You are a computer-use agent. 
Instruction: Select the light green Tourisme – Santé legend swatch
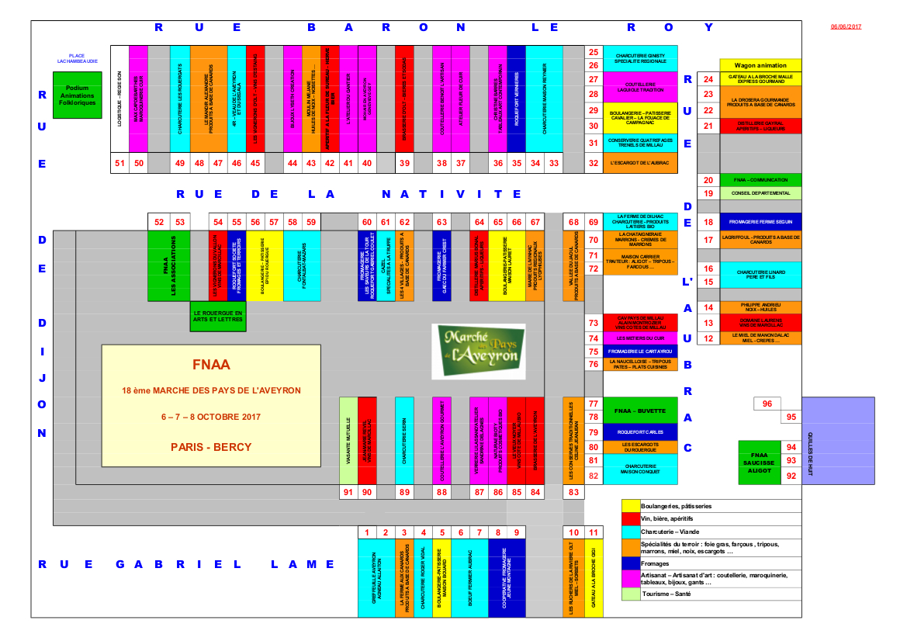pos(631,594)
